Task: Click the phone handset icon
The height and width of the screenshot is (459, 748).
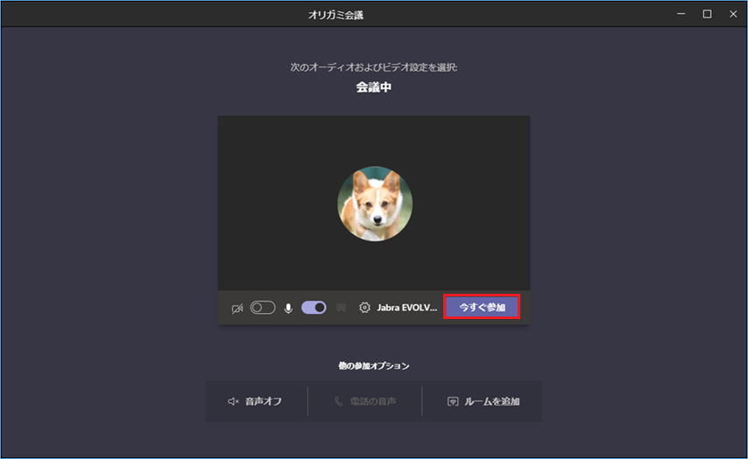Action: [339, 401]
